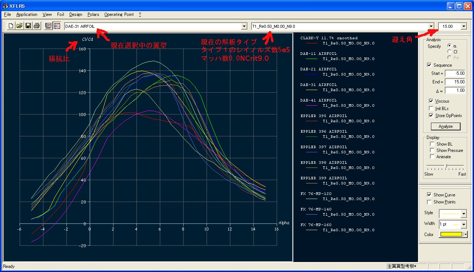Click the Ready status bar text
Image resolution: width=474 pixels, height=272 pixels.
tap(9, 266)
